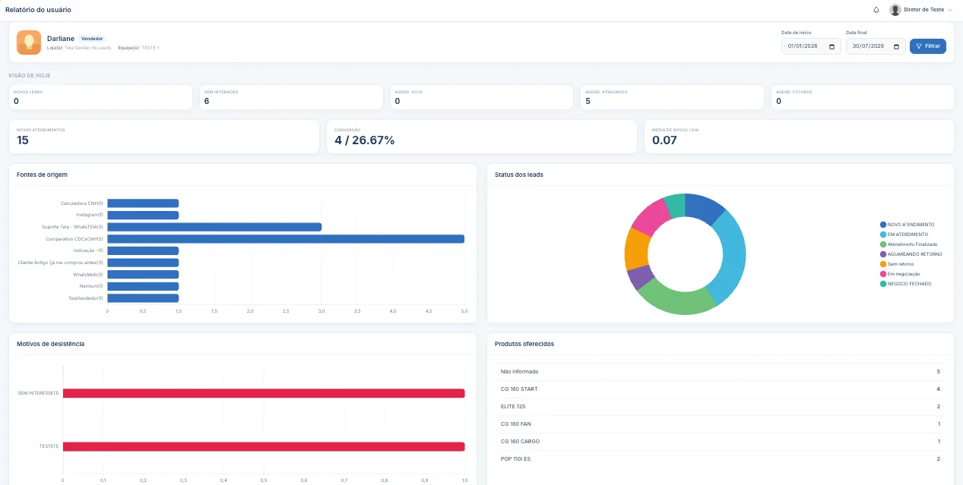Toggle Sem retorno legend entry
Screen dimensions: 963x485
pyautogui.click(x=898, y=264)
